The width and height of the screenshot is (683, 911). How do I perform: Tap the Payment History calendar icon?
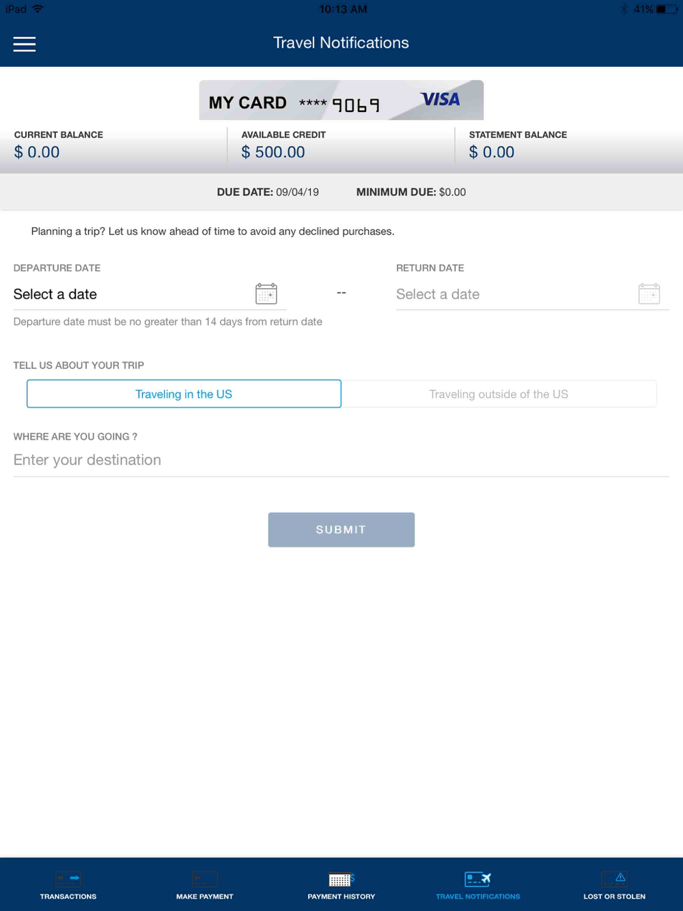click(341, 879)
